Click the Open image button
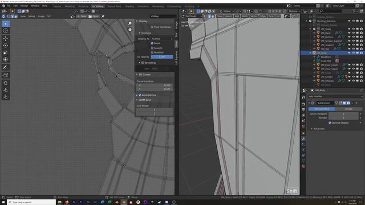Viewport: 365px width, 205px height. click(94, 17)
